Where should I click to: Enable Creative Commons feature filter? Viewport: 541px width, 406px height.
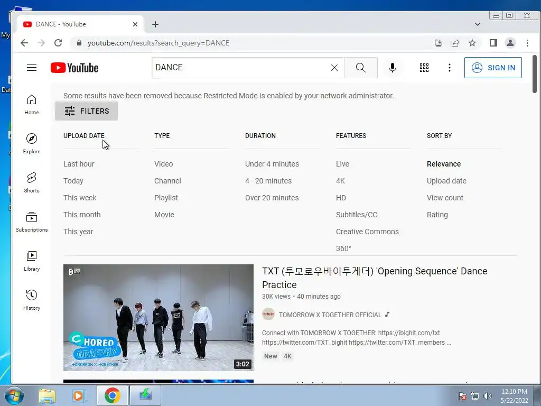pyautogui.click(x=367, y=232)
